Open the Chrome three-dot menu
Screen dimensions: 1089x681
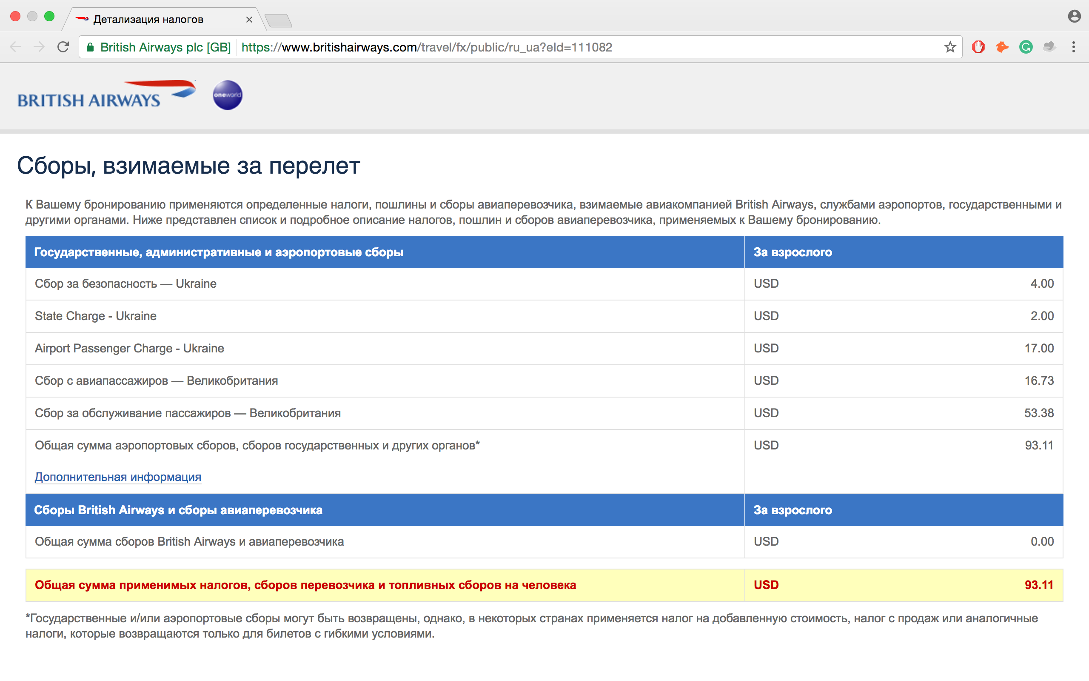coord(1074,47)
